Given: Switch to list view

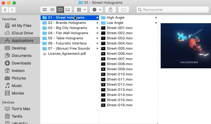Looking at the screenshot, I should 52,10.
